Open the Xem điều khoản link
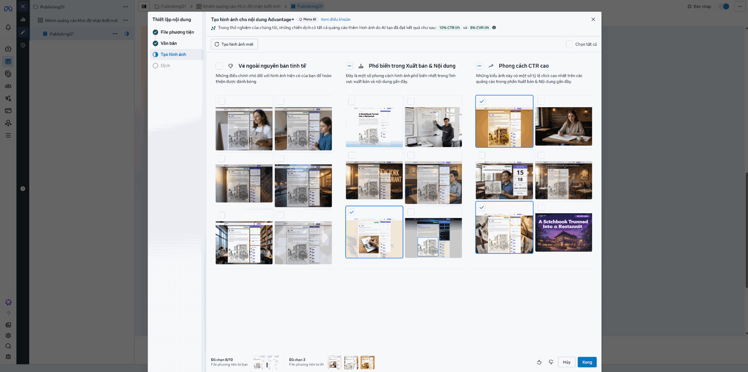 (x=335, y=19)
